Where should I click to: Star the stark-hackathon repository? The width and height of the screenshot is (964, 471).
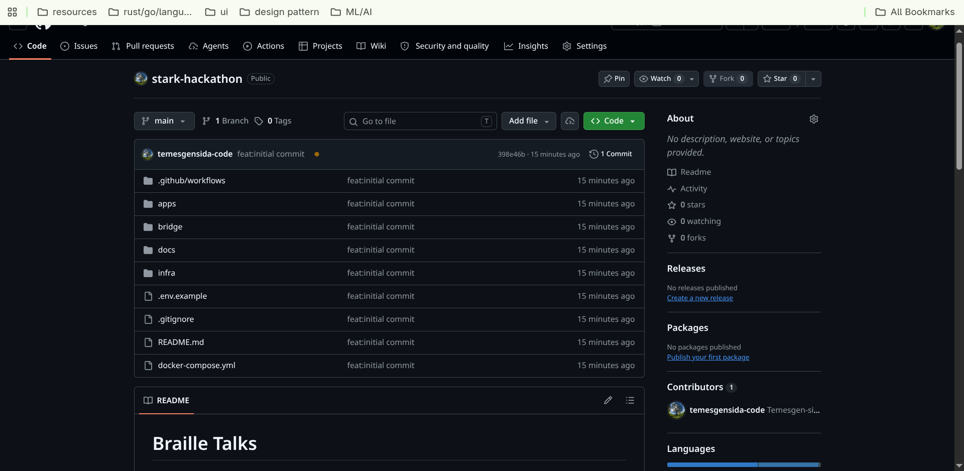point(781,79)
